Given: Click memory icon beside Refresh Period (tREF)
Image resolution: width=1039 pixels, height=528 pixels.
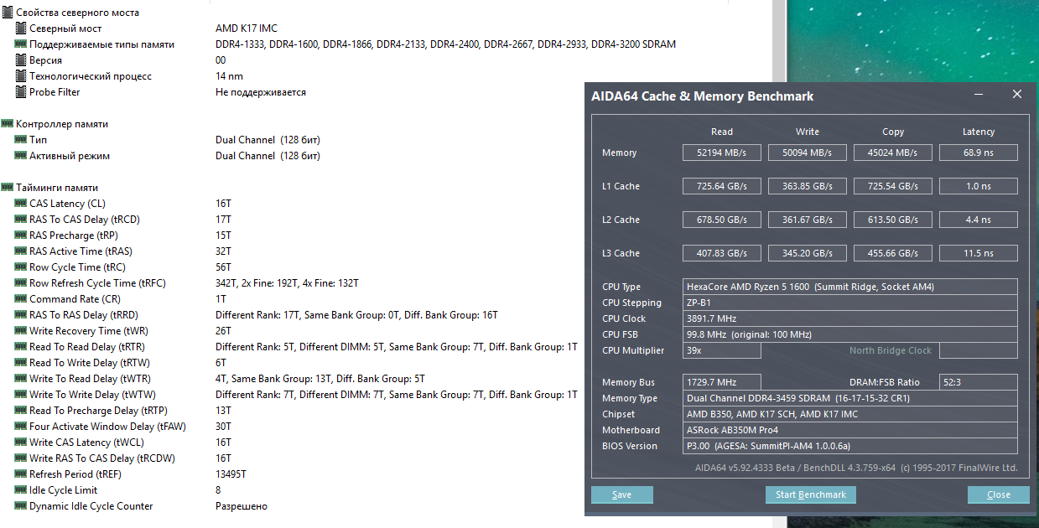Looking at the screenshot, I should coord(22,474).
